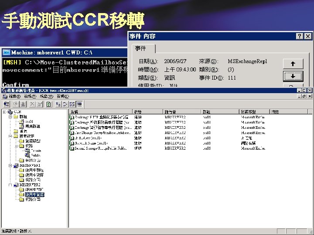Click the Cluster Administrator title bar icon
The height and width of the screenshot is (235, 314).
(x=4, y=91)
